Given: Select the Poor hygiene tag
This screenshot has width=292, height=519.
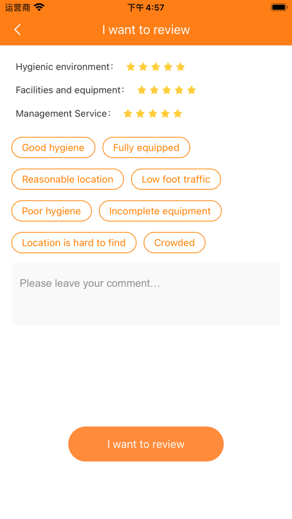Looking at the screenshot, I should [x=52, y=211].
